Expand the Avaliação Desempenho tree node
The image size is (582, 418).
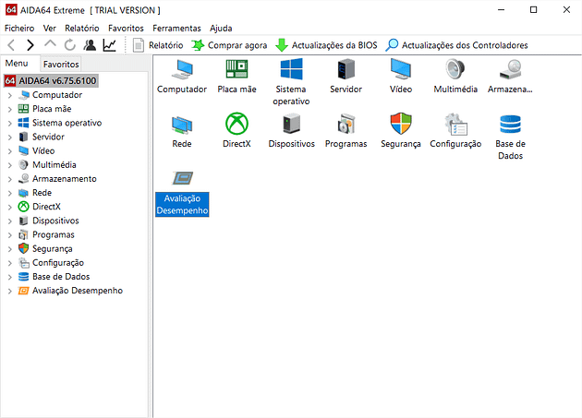point(9,291)
